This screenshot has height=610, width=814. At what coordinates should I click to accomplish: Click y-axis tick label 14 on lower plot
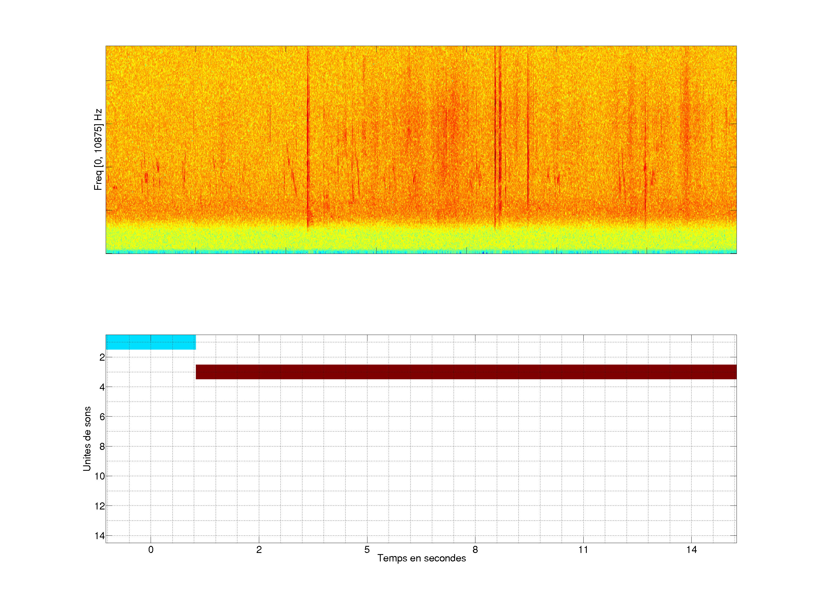[x=100, y=536]
